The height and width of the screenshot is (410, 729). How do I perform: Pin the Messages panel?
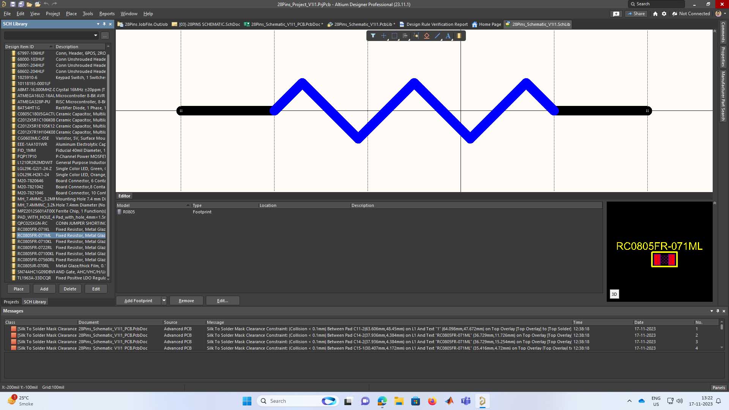point(718,311)
